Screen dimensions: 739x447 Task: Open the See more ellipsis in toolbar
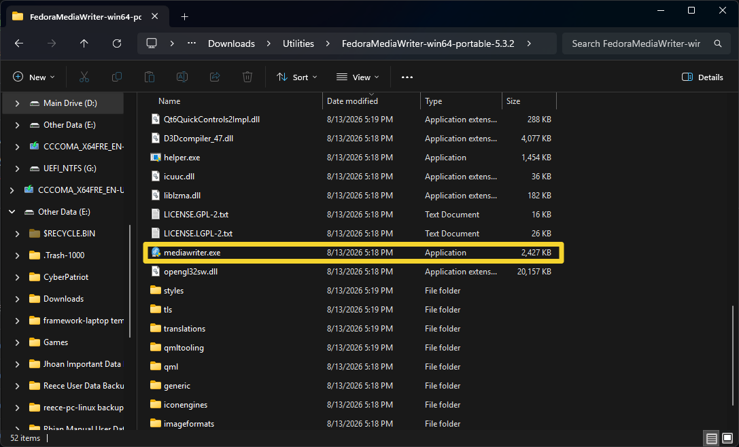(x=407, y=77)
